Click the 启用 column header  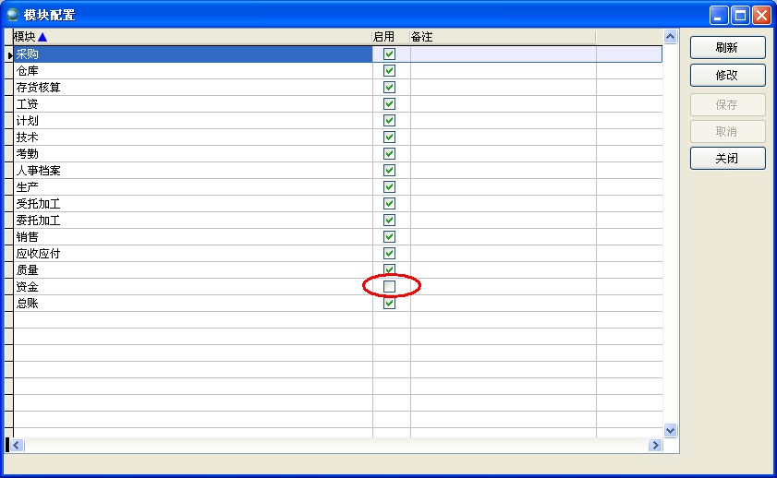tap(384, 37)
